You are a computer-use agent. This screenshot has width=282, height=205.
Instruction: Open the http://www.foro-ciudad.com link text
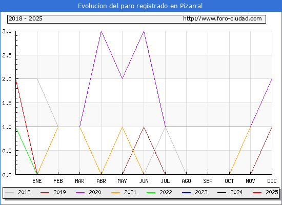pyautogui.click(x=223, y=18)
